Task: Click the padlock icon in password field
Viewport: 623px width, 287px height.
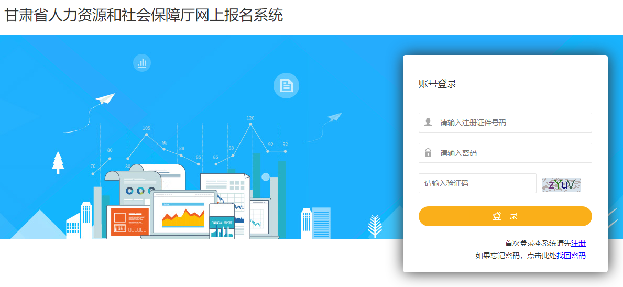Action: [x=428, y=152]
